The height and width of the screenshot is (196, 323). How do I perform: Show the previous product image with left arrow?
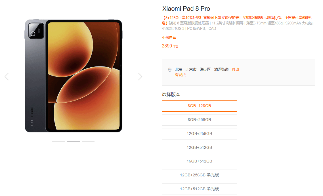7,76
